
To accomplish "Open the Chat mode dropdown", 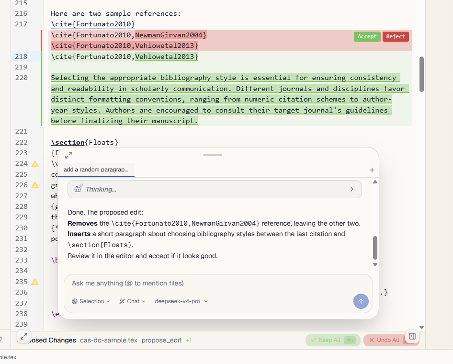I will point(132,301).
